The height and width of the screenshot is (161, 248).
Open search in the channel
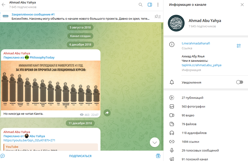click(141, 5)
